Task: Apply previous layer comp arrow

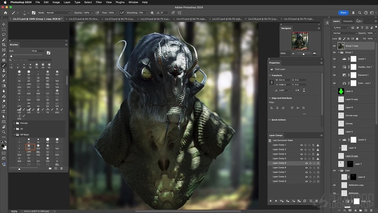Action: click(x=271, y=201)
